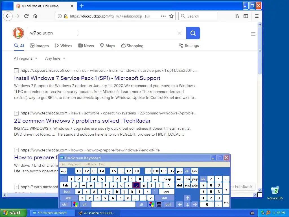Reload the current page
289x217 pixels.
[x=26, y=16]
